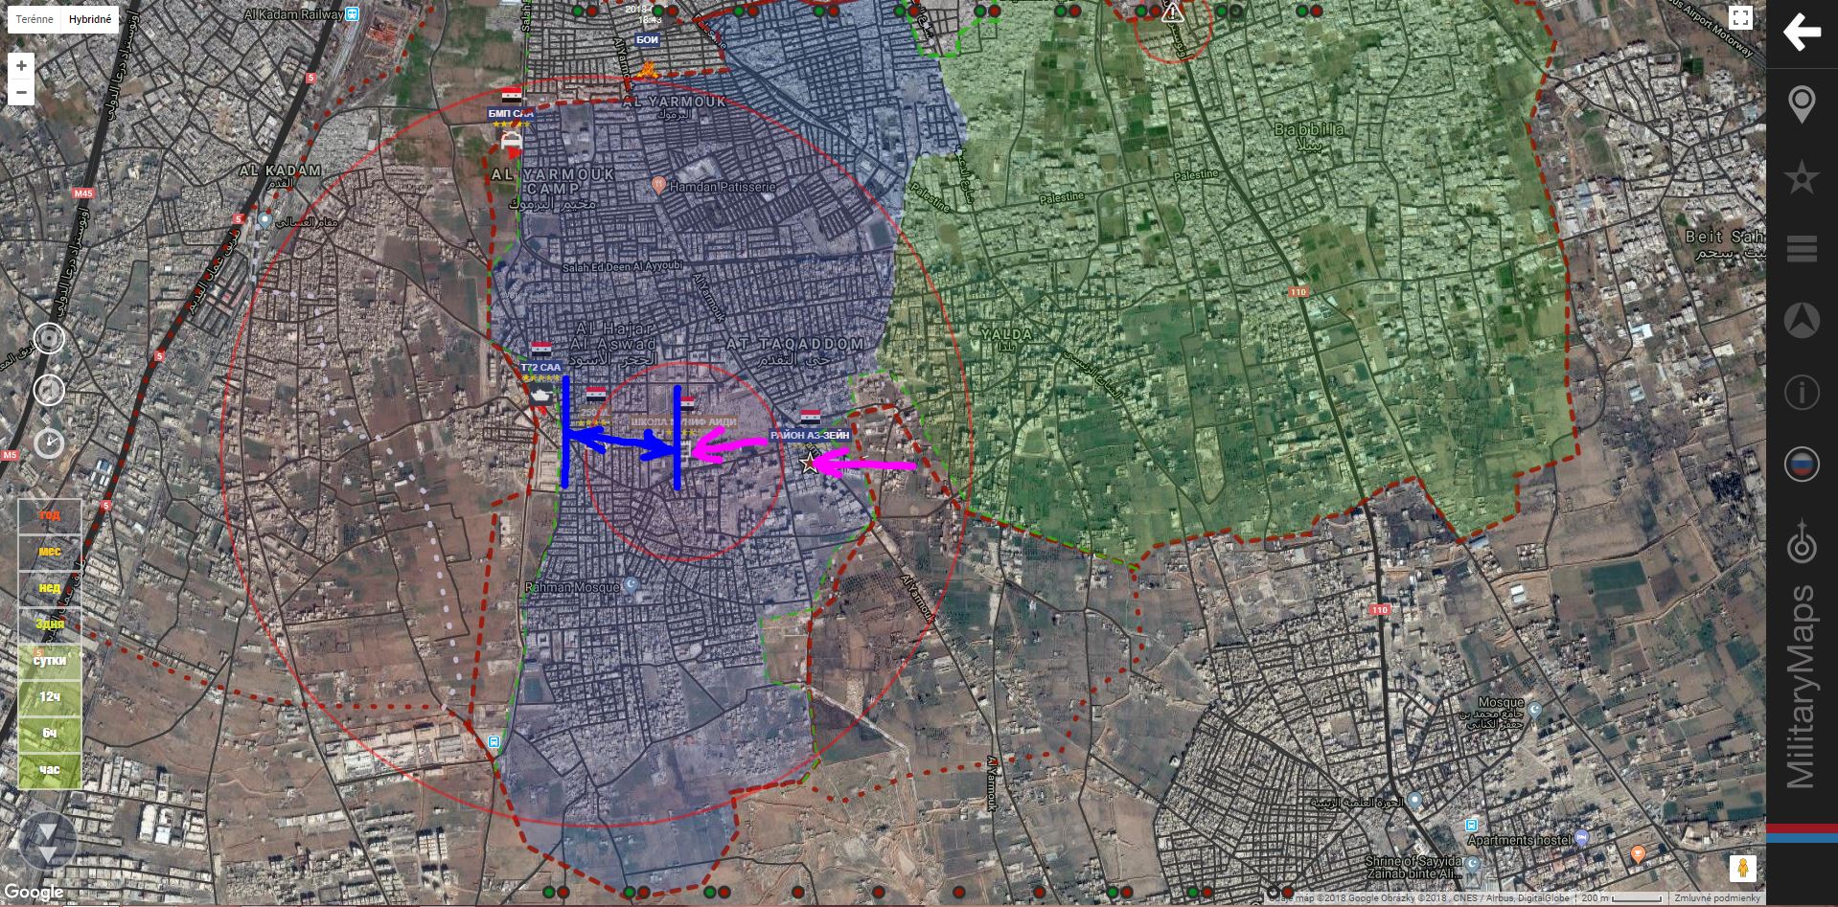This screenshot has height=907, width=1838.
Task: Click the target marker icon in sidebar
Action: pyautogui.click(x=1801, y=543)
